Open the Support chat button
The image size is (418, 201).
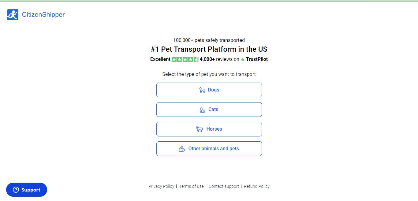point(26,190)
